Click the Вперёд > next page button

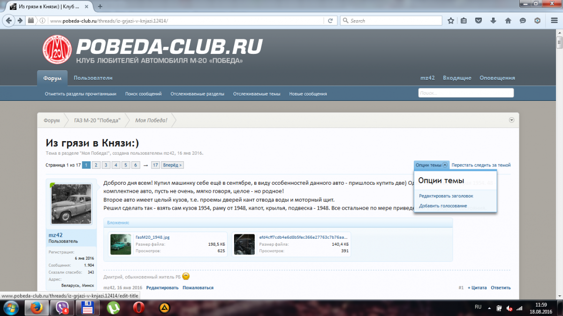pos(172,165)
